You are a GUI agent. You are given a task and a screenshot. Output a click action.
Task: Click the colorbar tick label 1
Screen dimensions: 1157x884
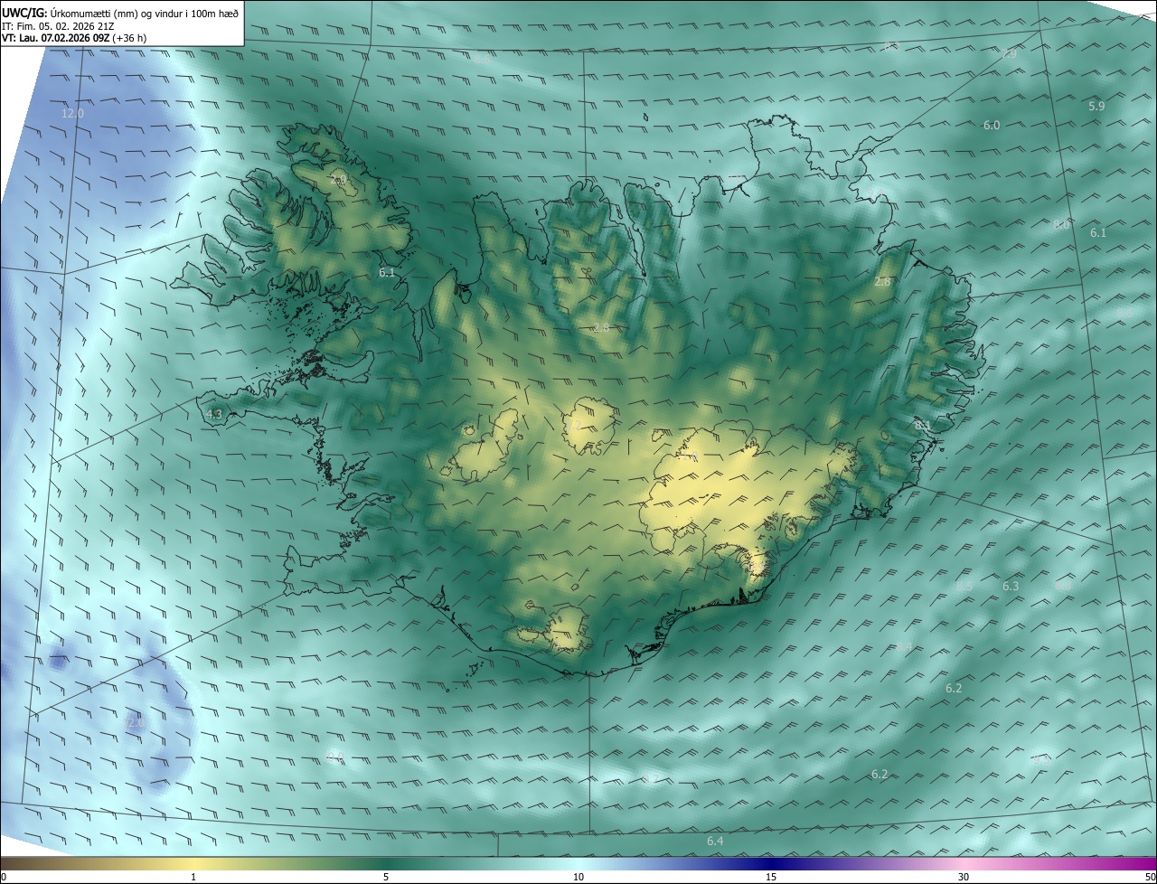tap(193, 877)
